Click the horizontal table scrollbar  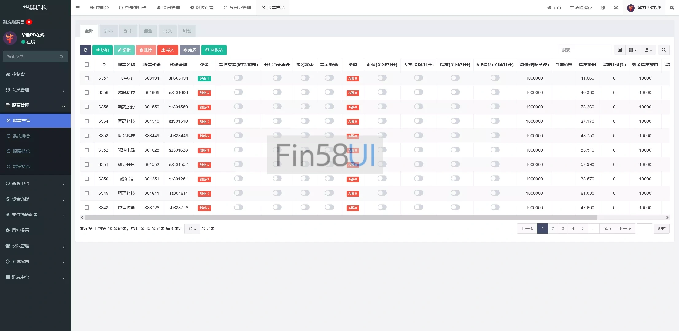coord(341,218)
